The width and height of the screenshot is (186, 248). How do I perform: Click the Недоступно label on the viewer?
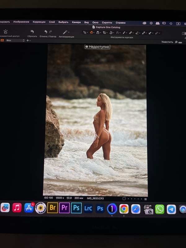click(x=97, y=47)
